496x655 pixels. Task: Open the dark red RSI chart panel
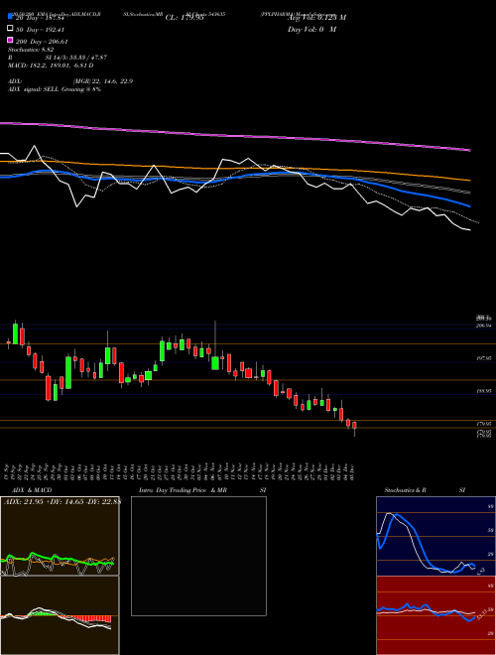point(435,615)
